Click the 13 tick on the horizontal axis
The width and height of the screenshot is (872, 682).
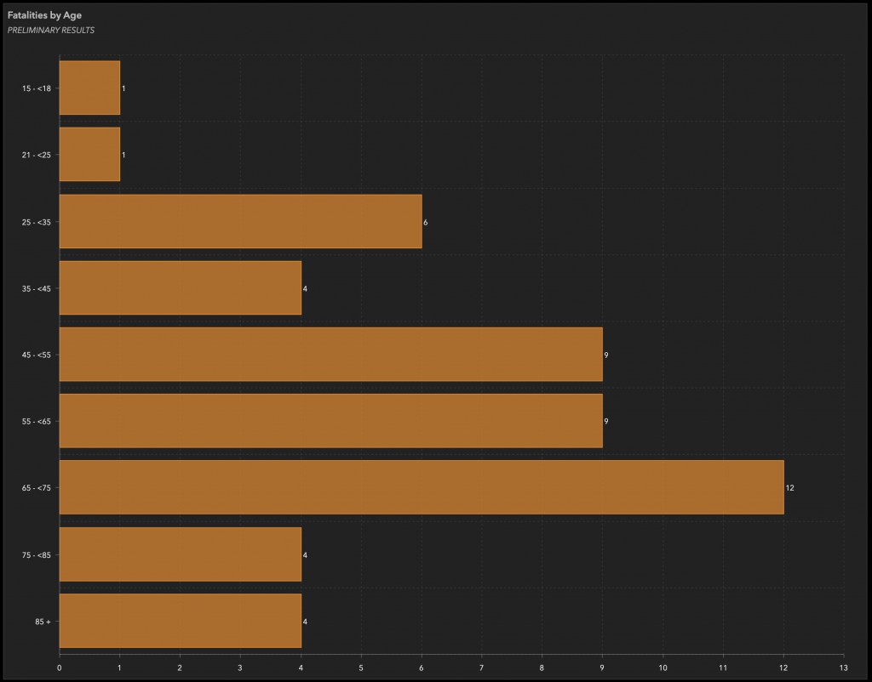843,667
